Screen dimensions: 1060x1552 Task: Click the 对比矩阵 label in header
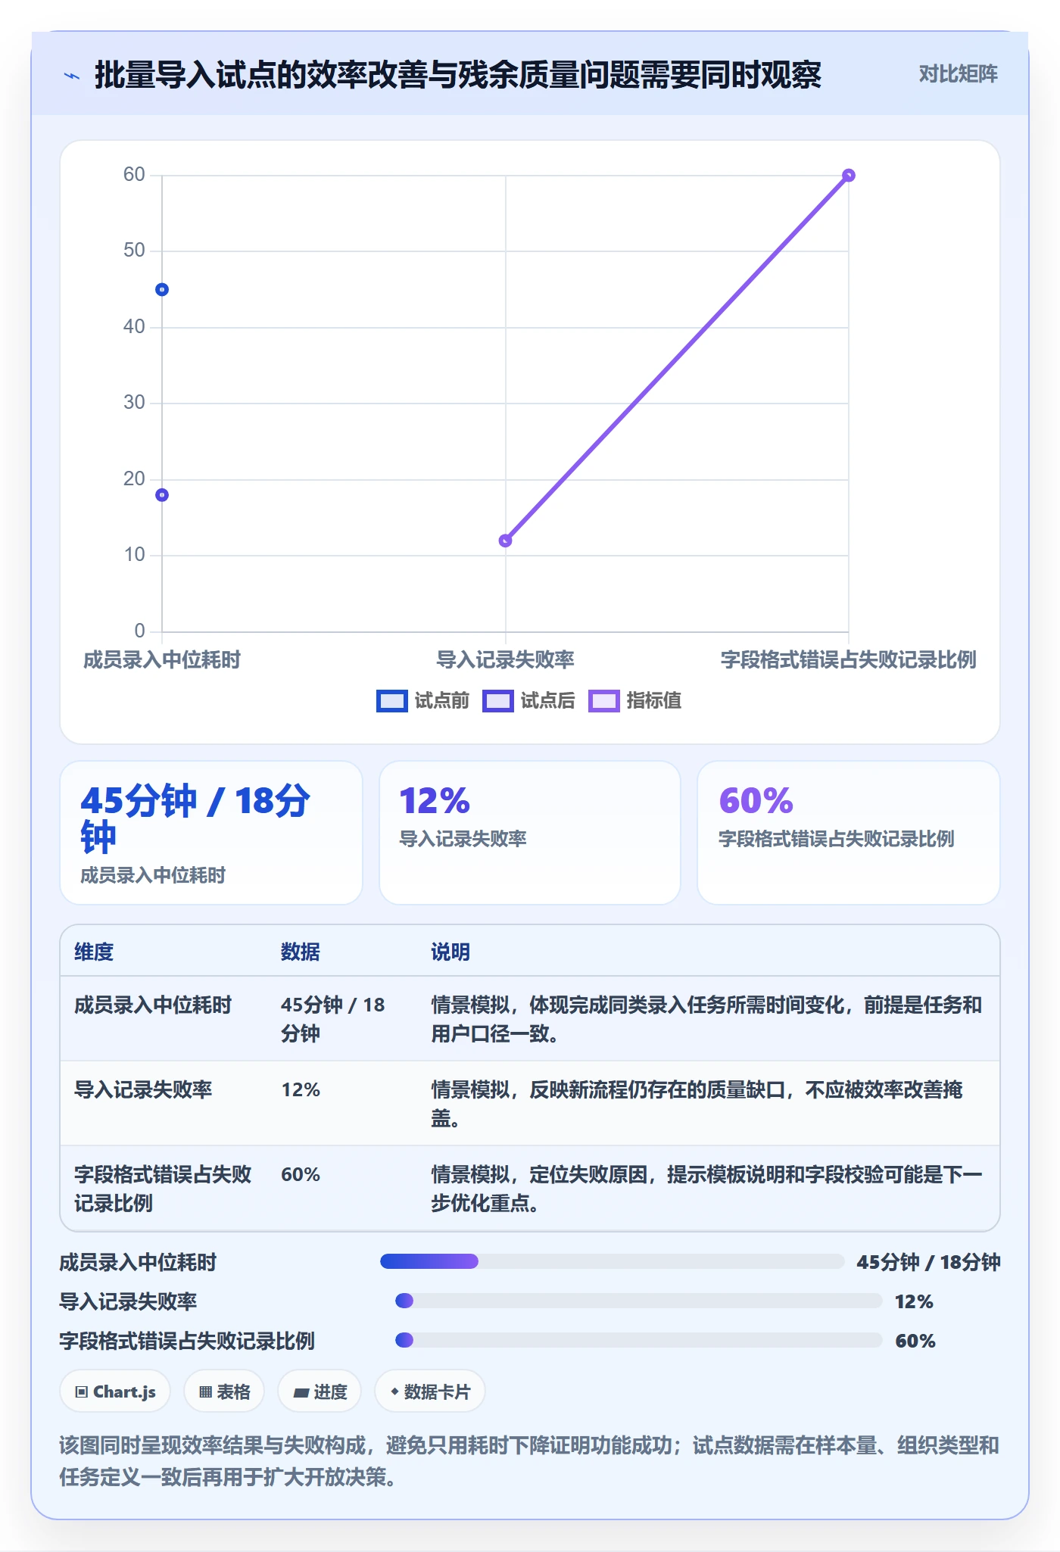click(x=958, y=73)
